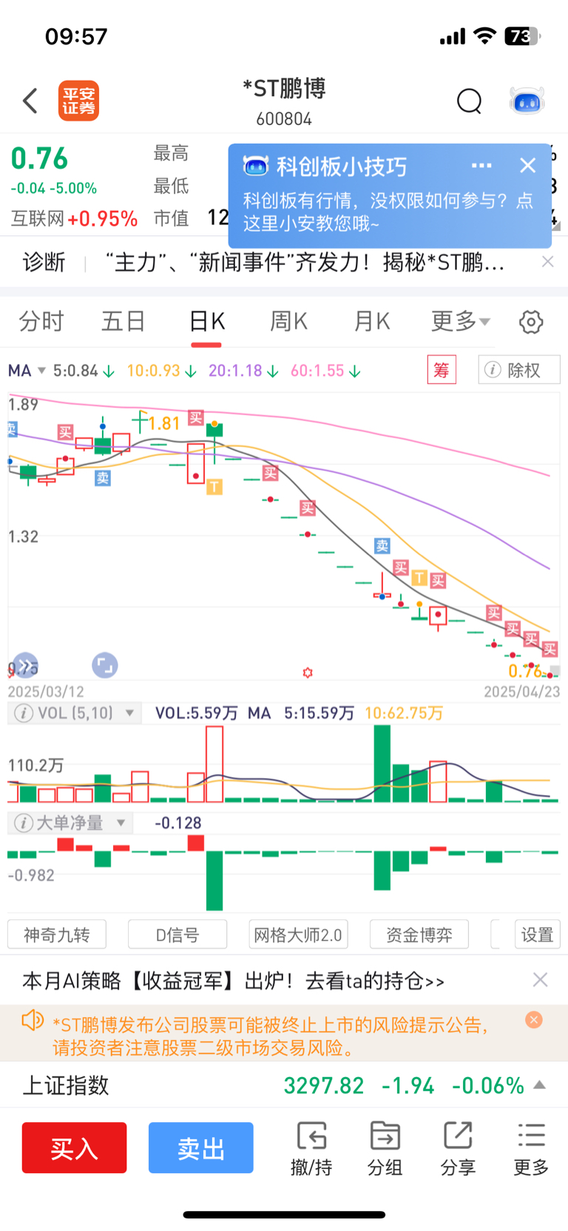Switch to 月K chart tab
This screenshot has height=1231, width=568.
click(371, 321)
